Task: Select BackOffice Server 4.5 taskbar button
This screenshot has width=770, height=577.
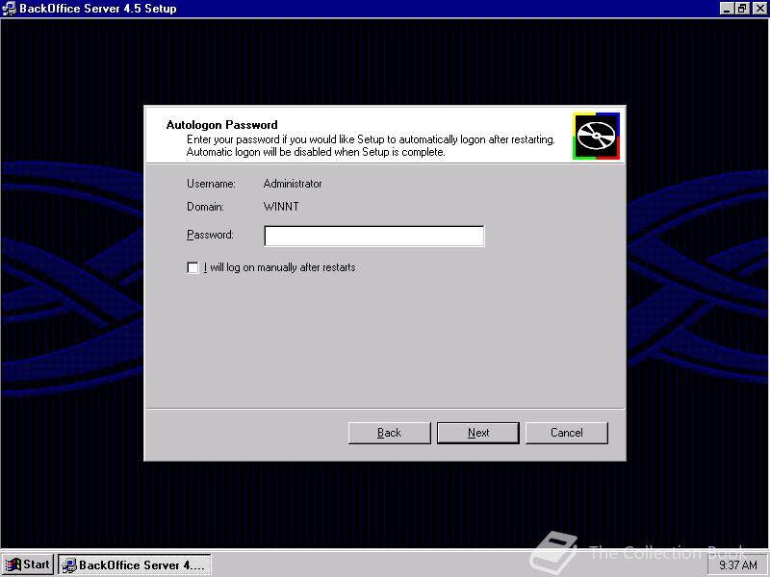Action: click(x=135, y=564)
